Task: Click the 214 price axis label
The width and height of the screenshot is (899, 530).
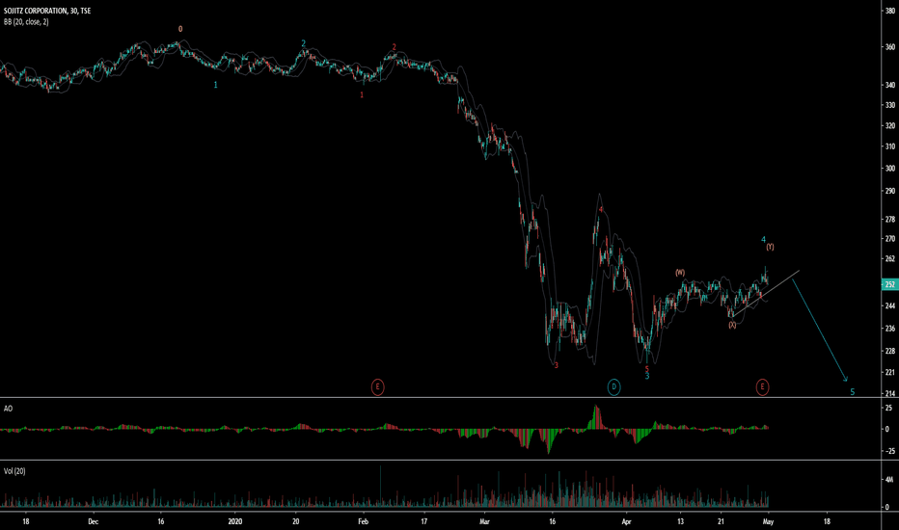Action: point(889,393)
